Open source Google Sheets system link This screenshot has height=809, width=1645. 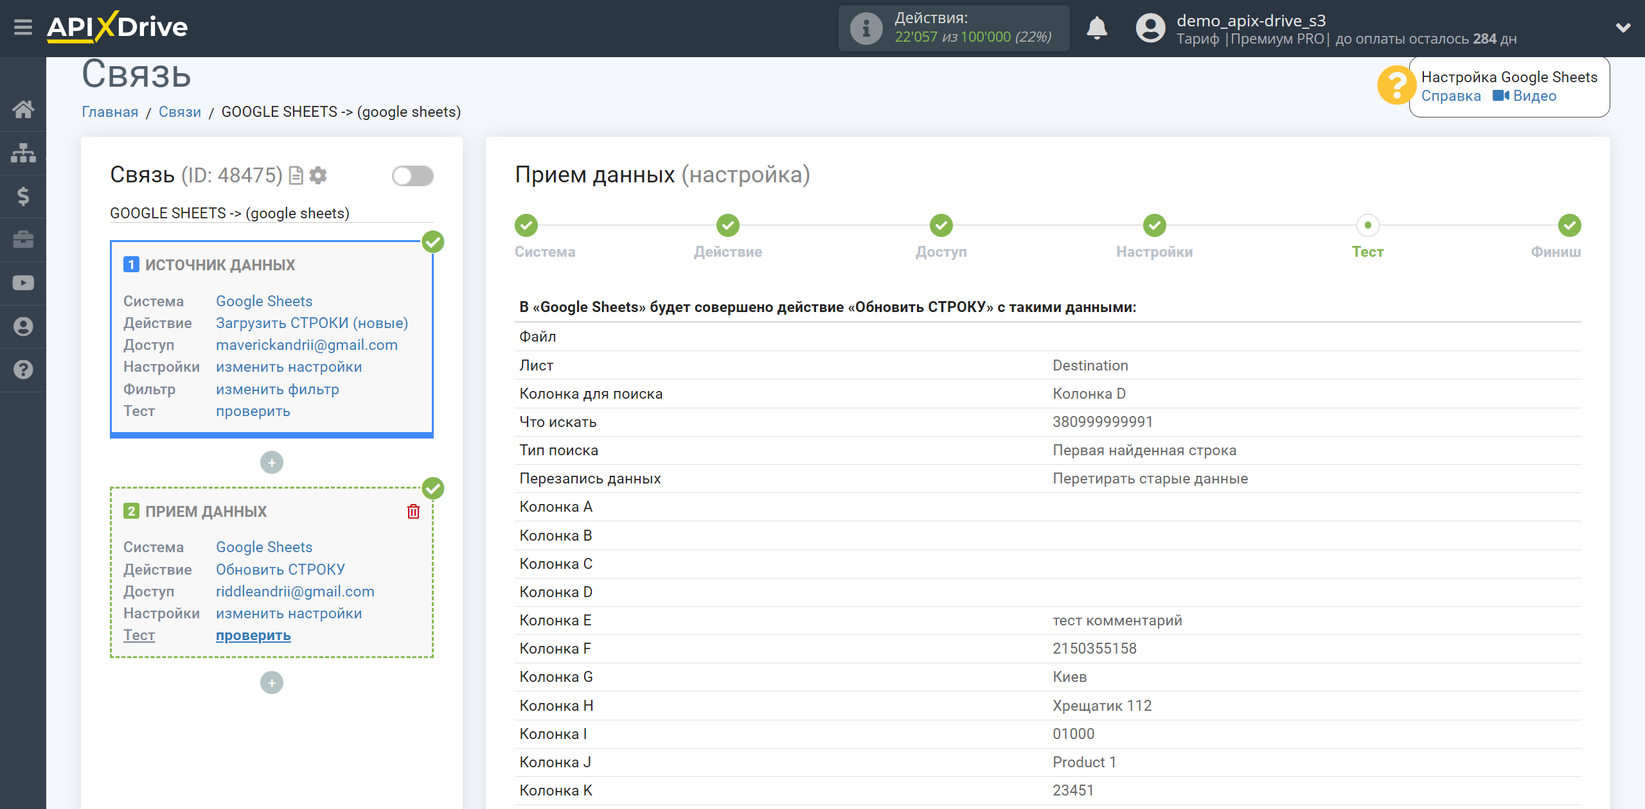264,301
